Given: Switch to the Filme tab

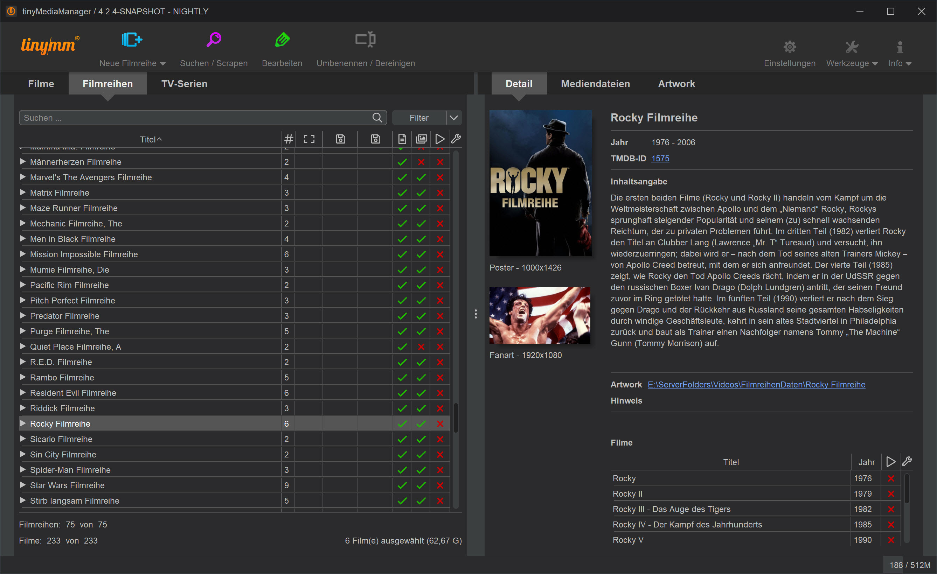Looking at the screenshot, I should pos(41,84).
